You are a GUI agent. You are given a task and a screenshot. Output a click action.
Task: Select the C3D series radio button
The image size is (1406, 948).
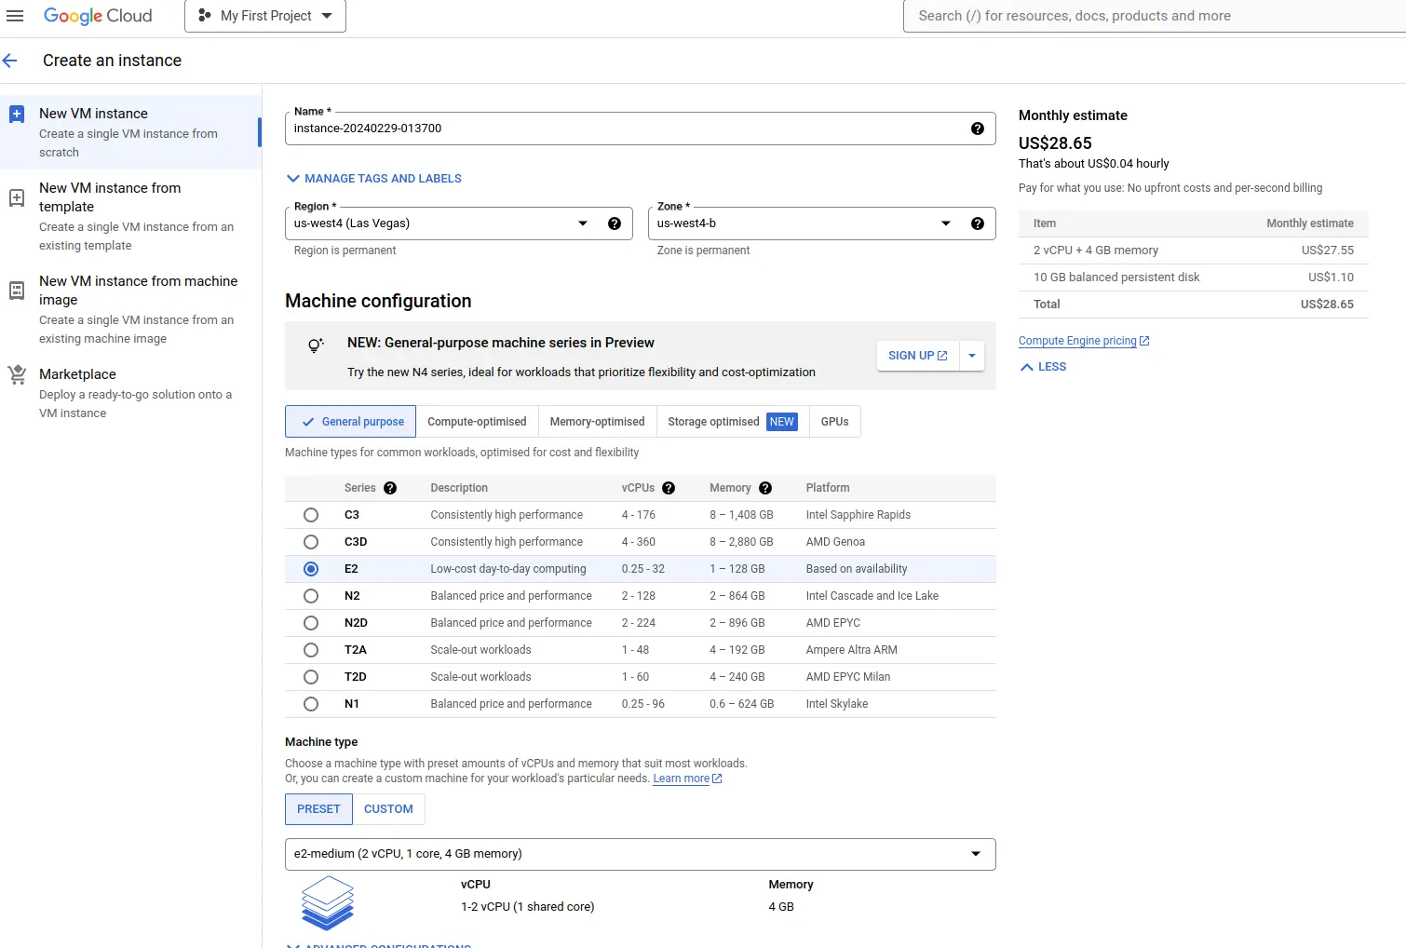(x=311, y=542)
